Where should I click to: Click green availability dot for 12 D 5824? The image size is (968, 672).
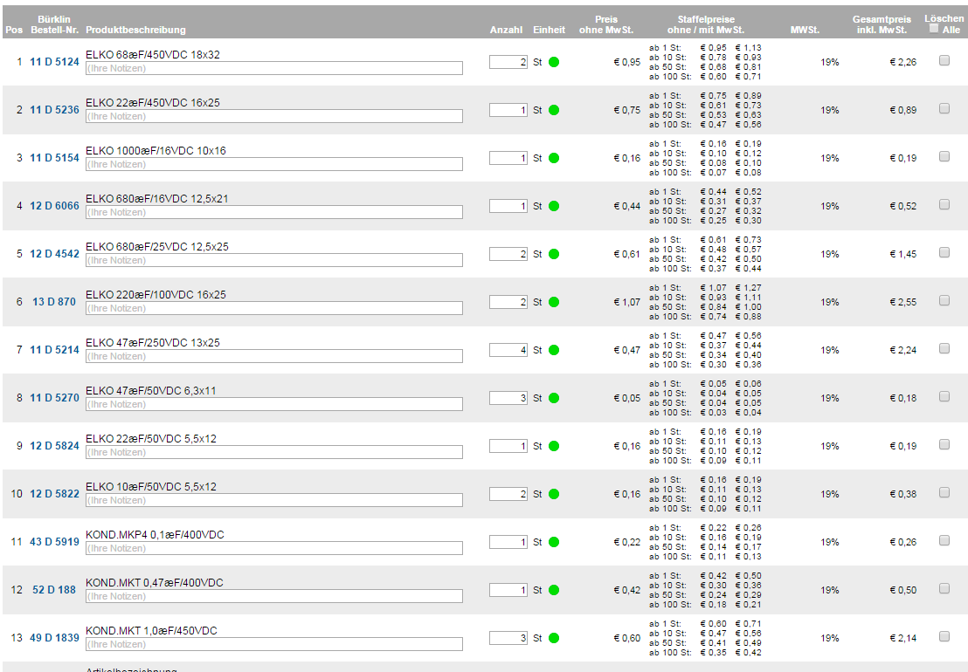tap(554, 446)
